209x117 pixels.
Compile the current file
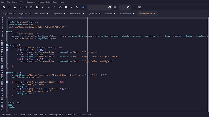[x=61, y=7]
